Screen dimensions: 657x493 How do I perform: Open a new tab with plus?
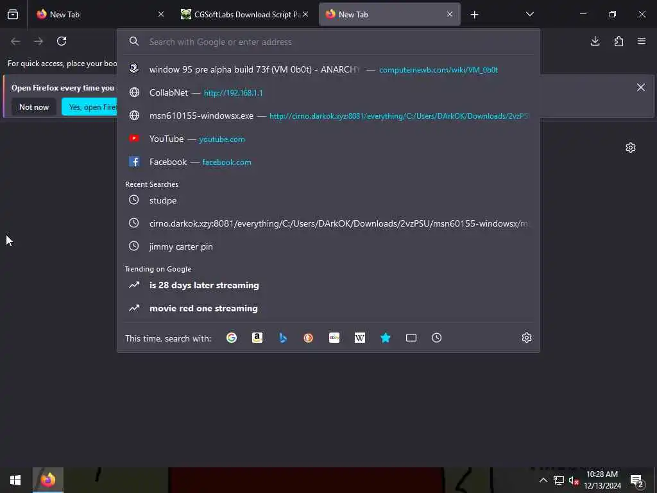(x=474, y=15)
